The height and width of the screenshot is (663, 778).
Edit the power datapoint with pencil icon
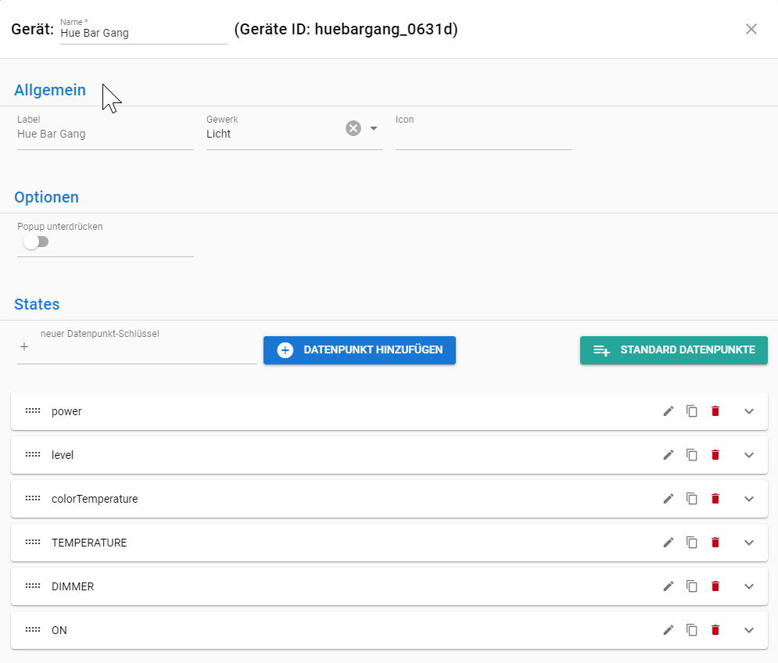click(668, 411)
